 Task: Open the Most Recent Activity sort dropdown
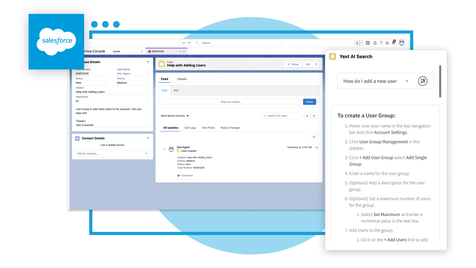175,116
